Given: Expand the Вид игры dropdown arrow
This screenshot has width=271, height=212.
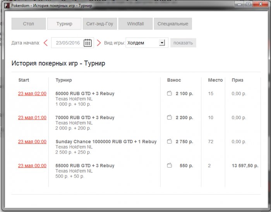Looking at the screenshot, I should [x=162, y=43].
